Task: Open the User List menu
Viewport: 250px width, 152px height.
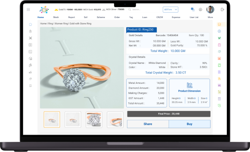Action: pos(194,17)
